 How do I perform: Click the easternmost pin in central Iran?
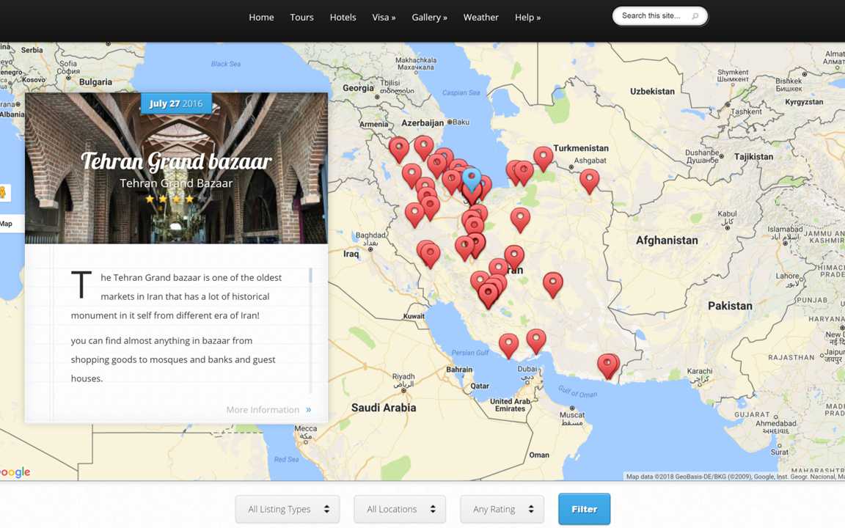pyautogui.click(x=553, y=283)
